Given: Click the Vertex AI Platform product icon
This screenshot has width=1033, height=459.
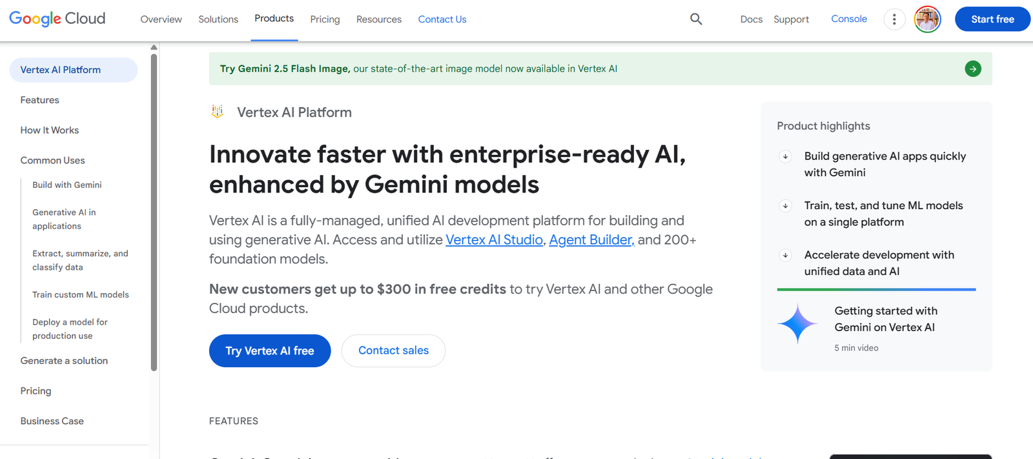Looking at the screenshot, I should coord(218,112).
